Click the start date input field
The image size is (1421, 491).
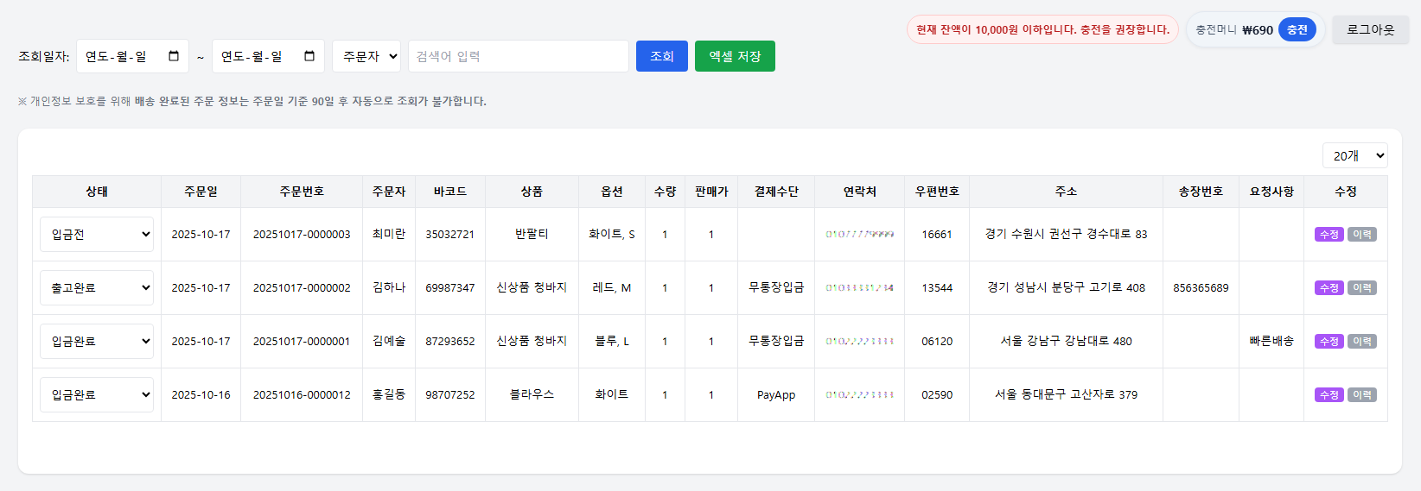[132, 56]
